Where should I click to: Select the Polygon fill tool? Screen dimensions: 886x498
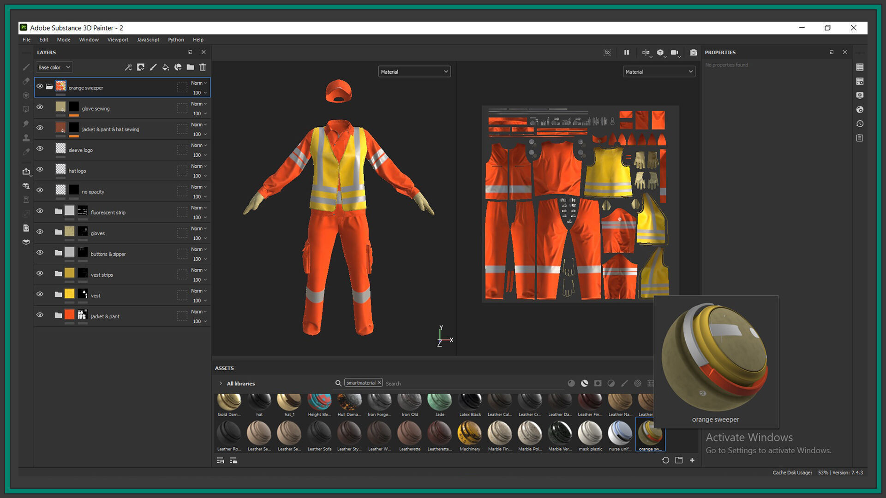(26, 109)
